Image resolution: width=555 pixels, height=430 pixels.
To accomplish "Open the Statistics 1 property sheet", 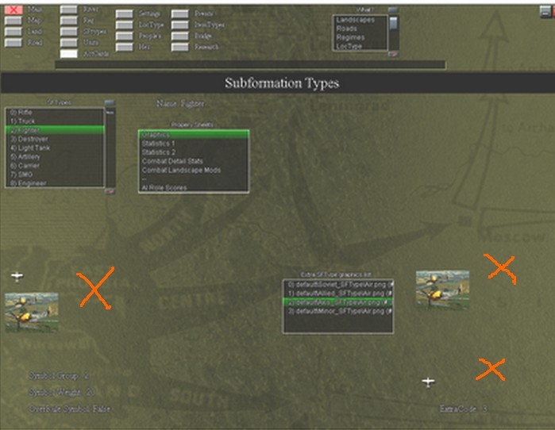I will click(x=194, y=144).
